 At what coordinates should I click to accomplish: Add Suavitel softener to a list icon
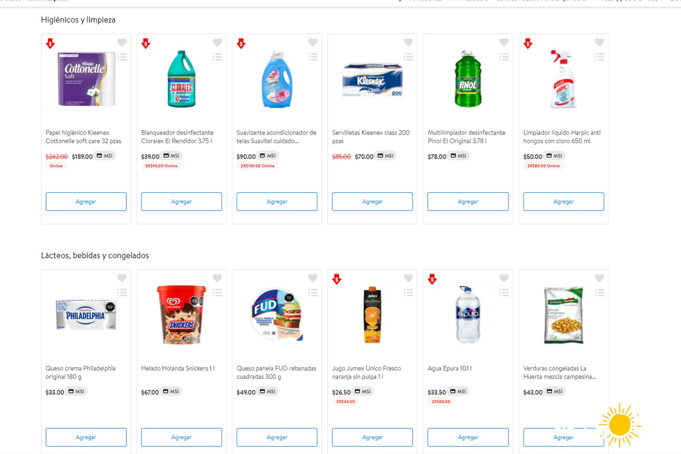[x=312, y=57]
